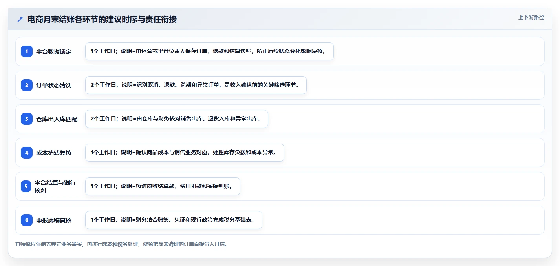560x266 pixels.
Task: Click the 仓库出入库匹配 step name
Action: [57, 119]
